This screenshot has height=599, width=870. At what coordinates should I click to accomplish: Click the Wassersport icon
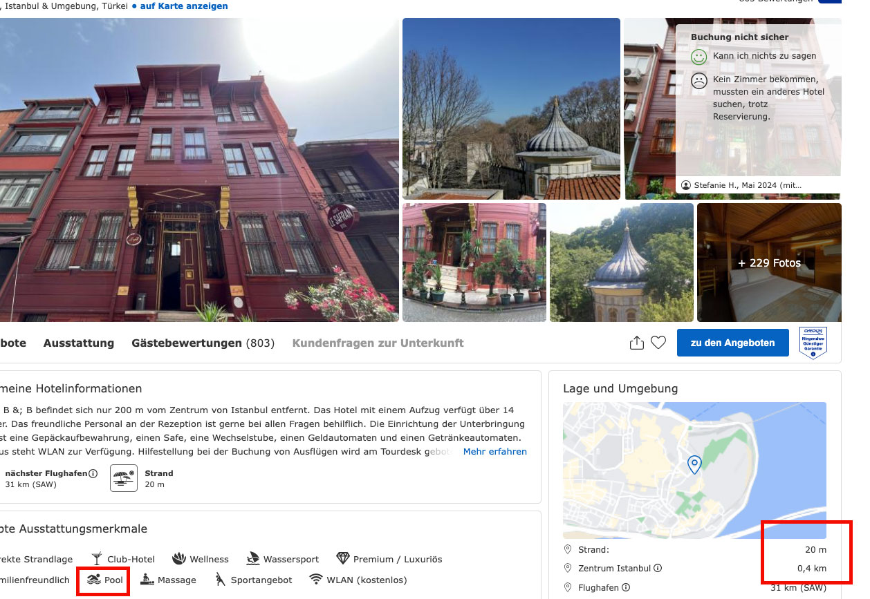(252, 558)
